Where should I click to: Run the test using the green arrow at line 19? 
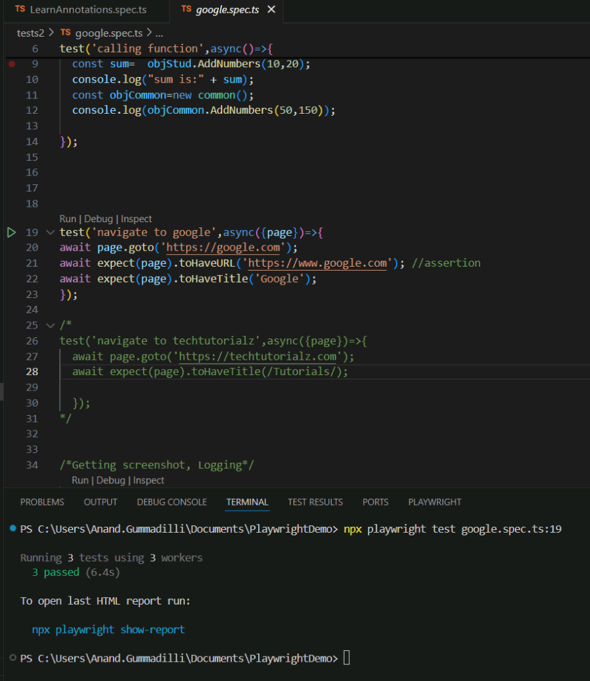tap(11, 232)
